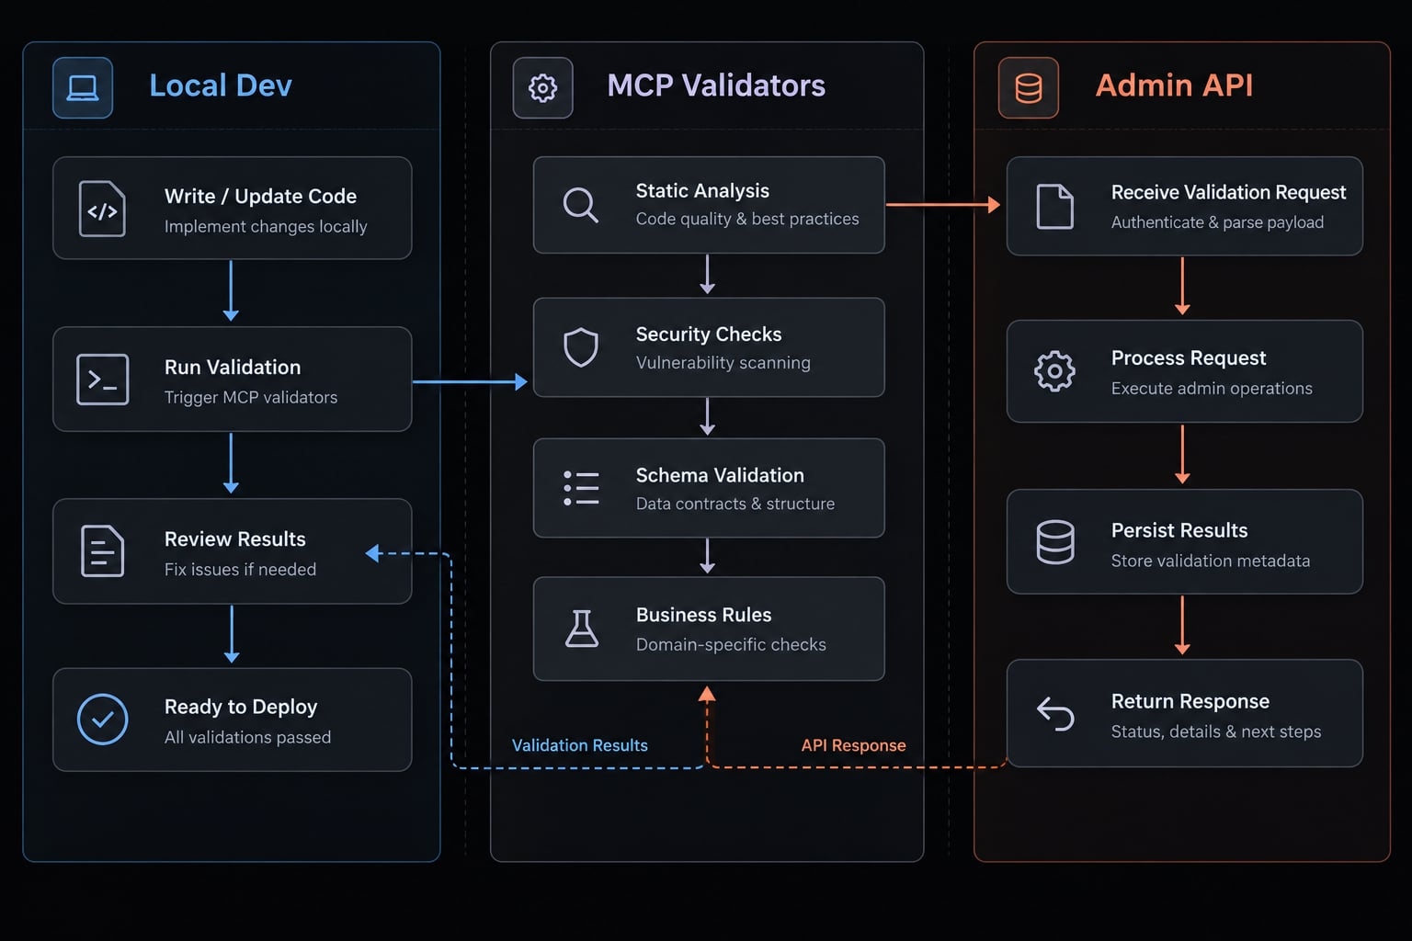Screen dimensions: 1412x941
Task: Click the database icon beside Admin API
Action: click(1029, 88)
